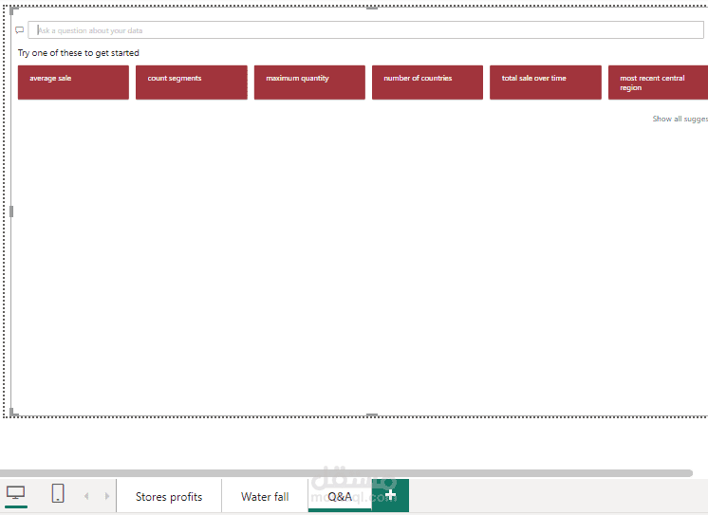Grab the visual's bottom middle resize handle
This screenshot has width=708, height=515.
click(x=372, y=414)
